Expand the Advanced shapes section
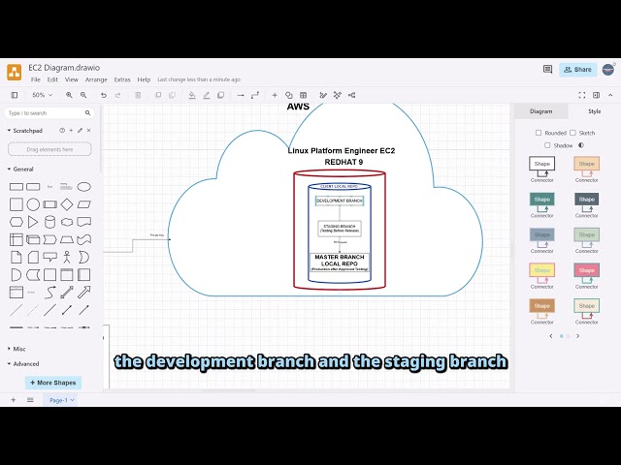621x465 pixels. tap(23, 364)
